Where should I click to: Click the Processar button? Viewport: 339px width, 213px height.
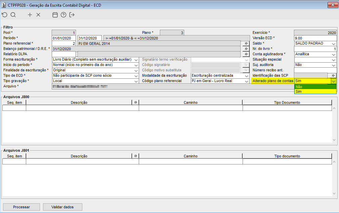(x=22, y=207)
